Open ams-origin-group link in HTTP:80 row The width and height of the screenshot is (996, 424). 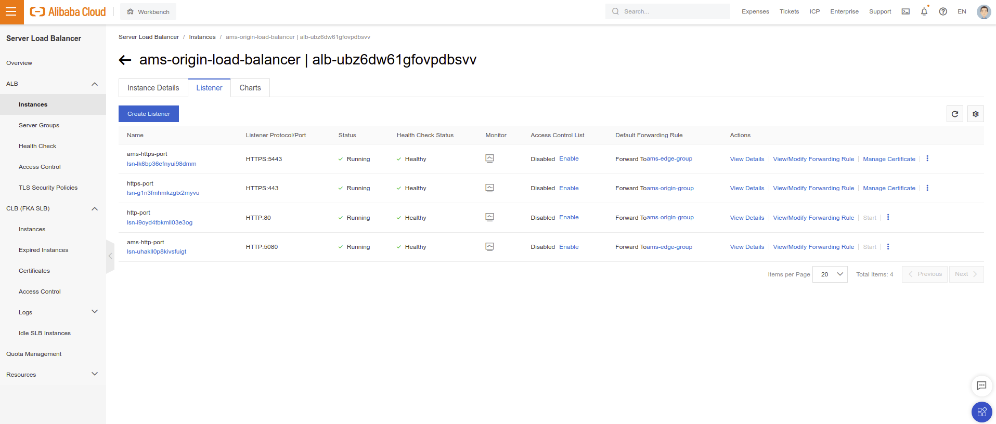[x=670, y=217]
